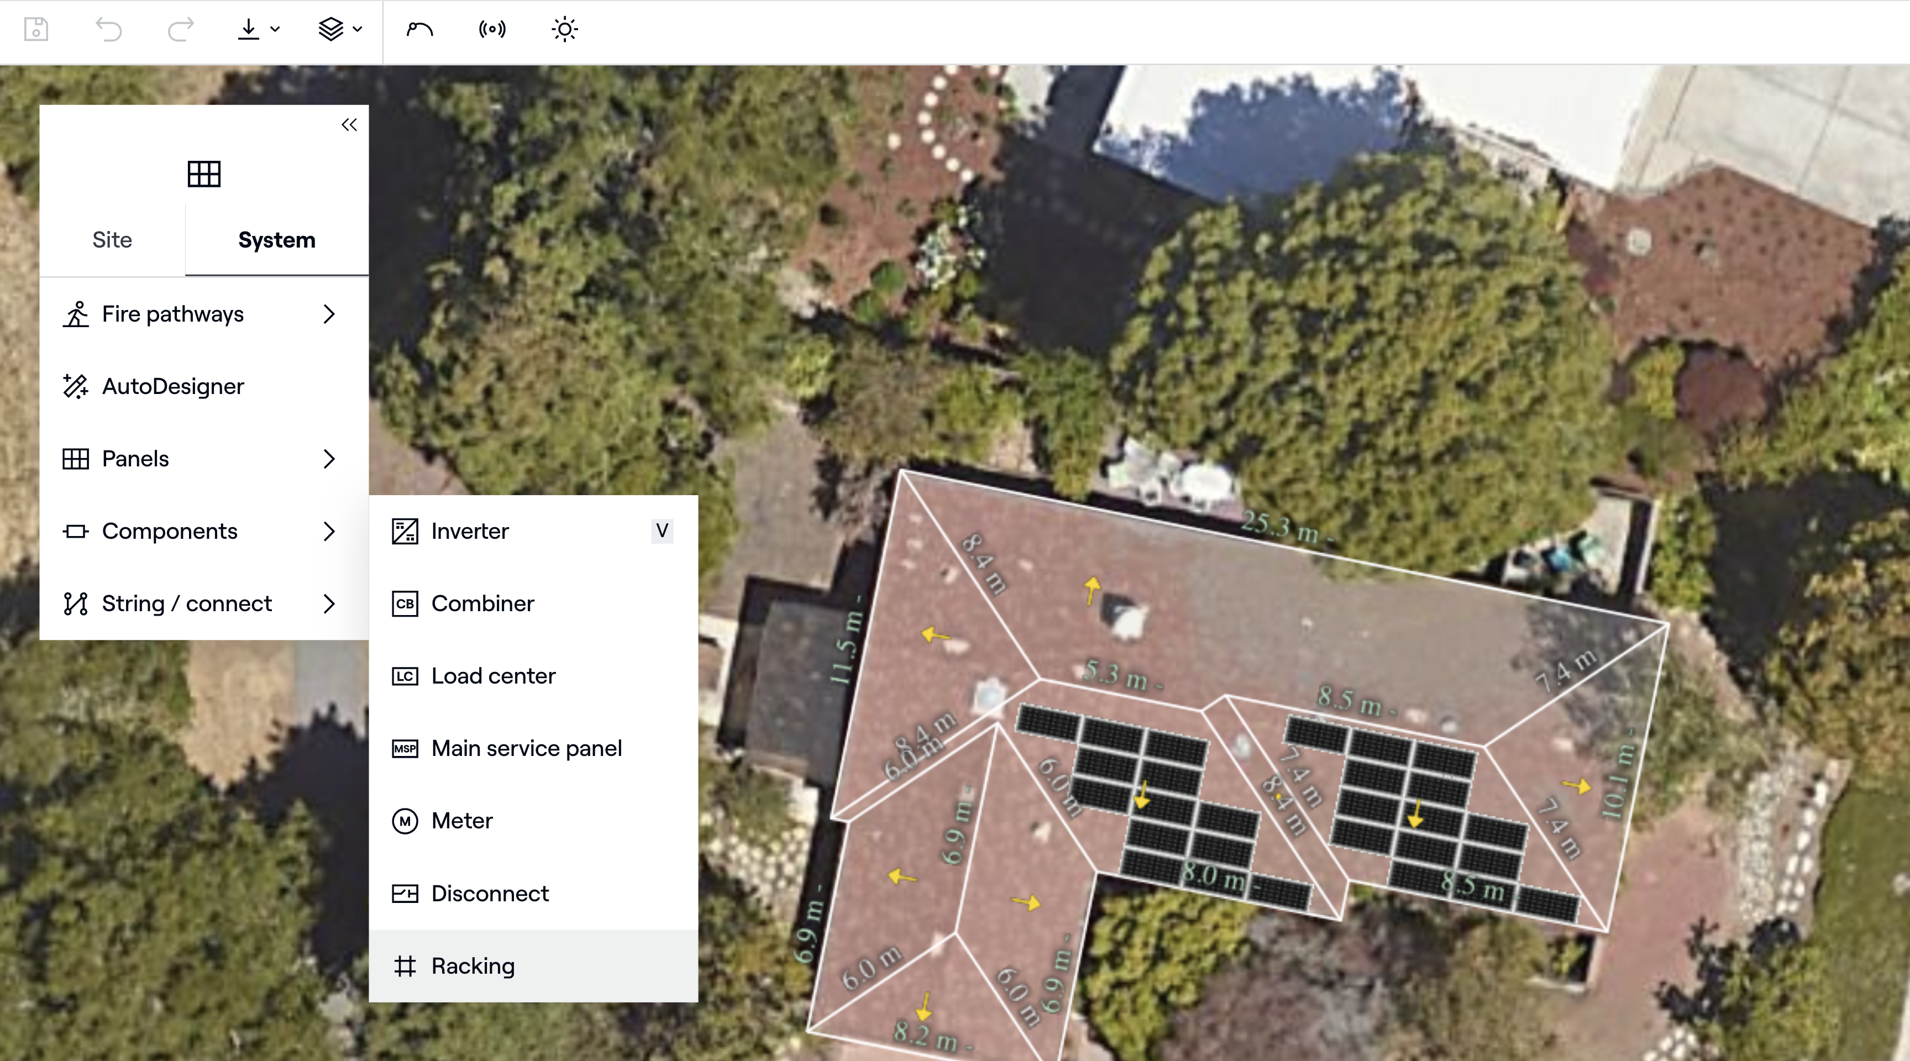
Task: Select the Racking menu item
Action: pos(473,966)
